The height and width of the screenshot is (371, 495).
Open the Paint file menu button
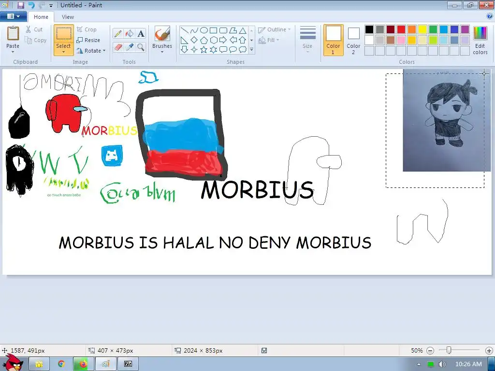tap(14, 16)
